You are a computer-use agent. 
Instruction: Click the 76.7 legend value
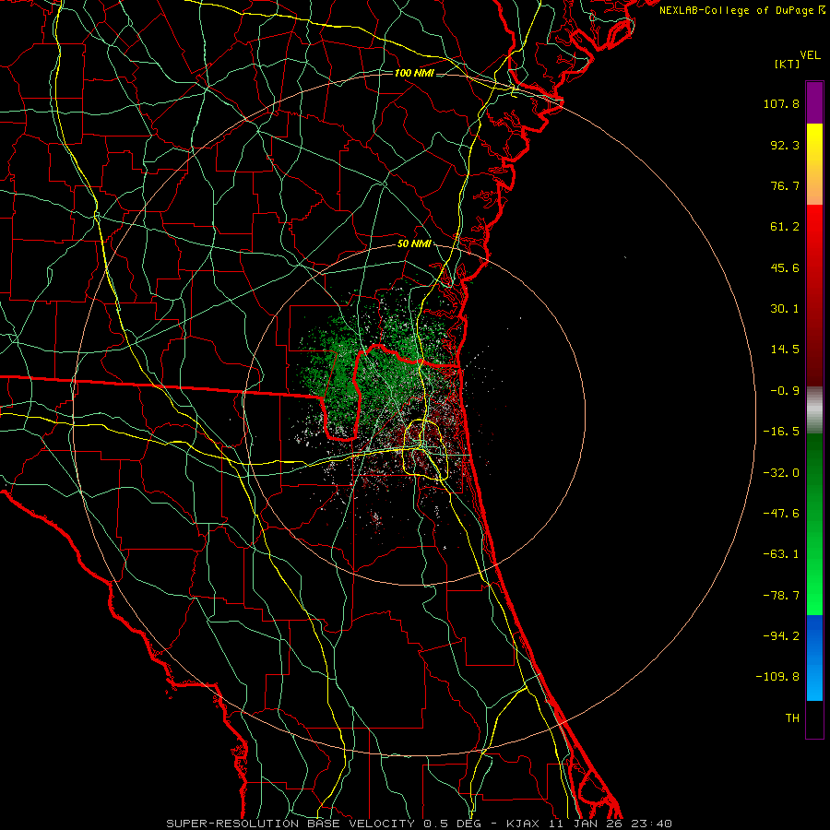click(785, 185)
